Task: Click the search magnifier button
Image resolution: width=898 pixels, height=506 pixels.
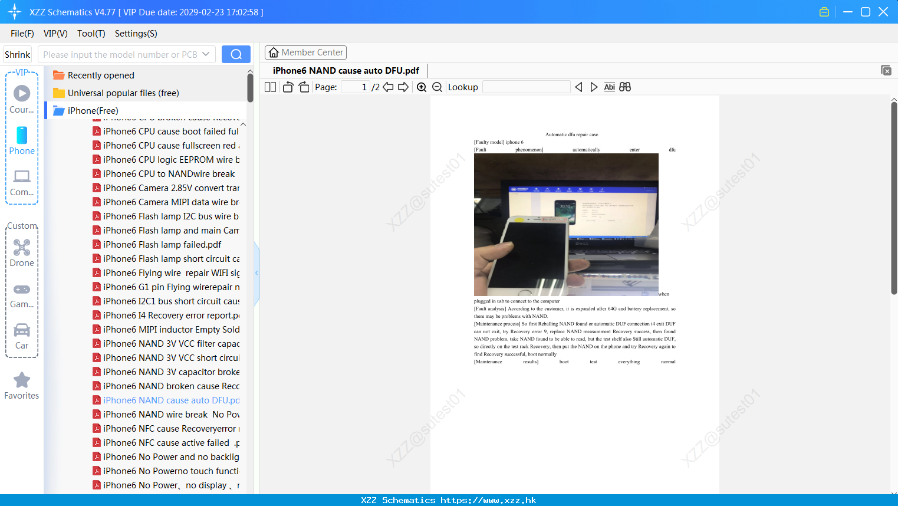Action: 236,54
